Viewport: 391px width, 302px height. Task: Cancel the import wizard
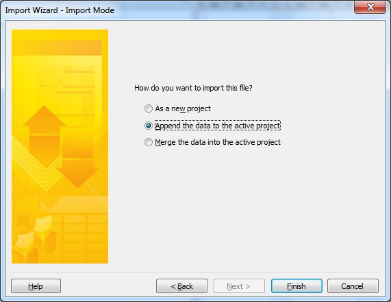[353, 286]
